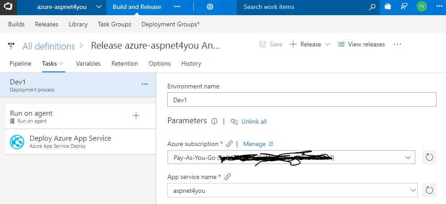Open the PS user profile avatar
The width and height of the screenshot is (446, 204).
421,7
